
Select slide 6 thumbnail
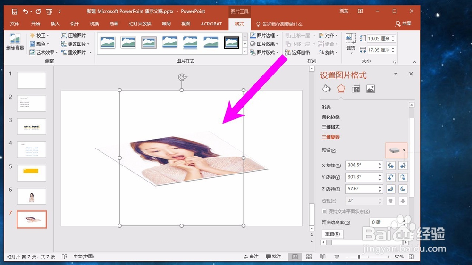(x=32, y=196)
